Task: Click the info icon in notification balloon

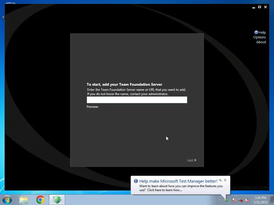Action: [136, 181]
